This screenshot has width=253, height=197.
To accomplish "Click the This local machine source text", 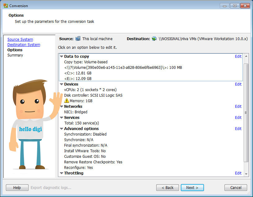I will tap(97, 39).
